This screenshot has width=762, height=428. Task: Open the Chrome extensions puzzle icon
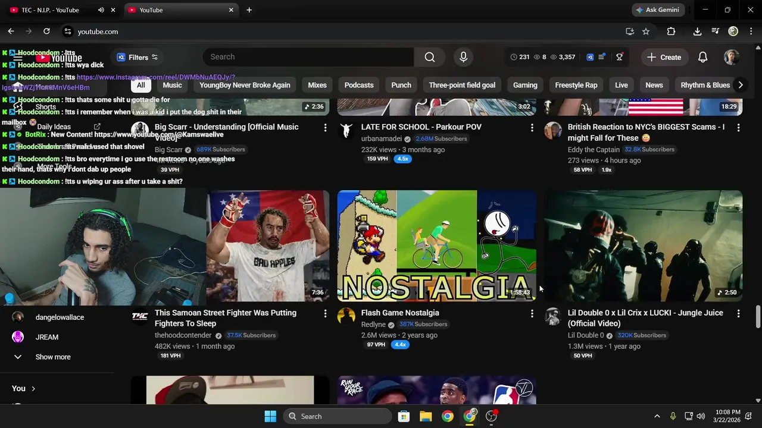click(671, 32)
